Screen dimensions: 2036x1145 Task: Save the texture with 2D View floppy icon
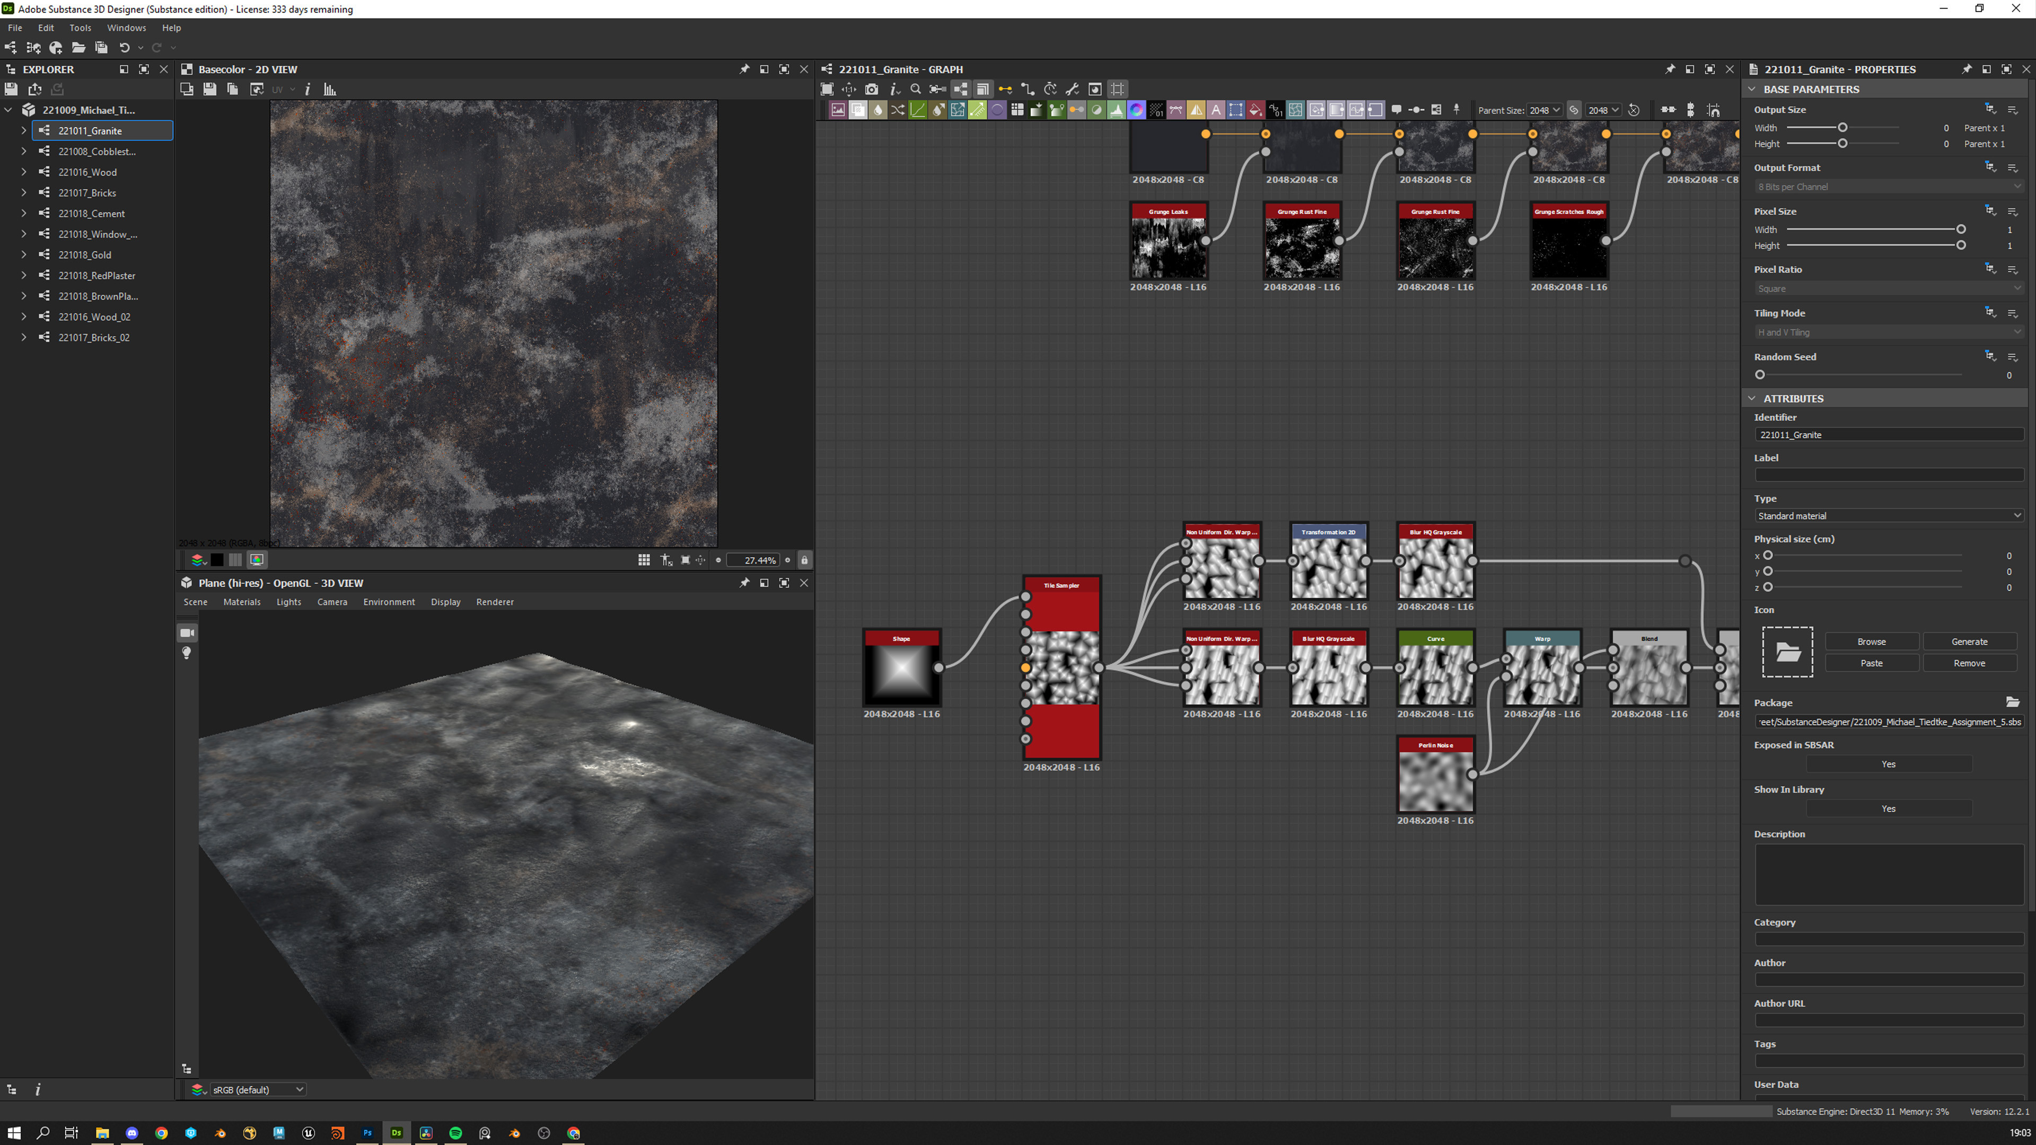209,89
